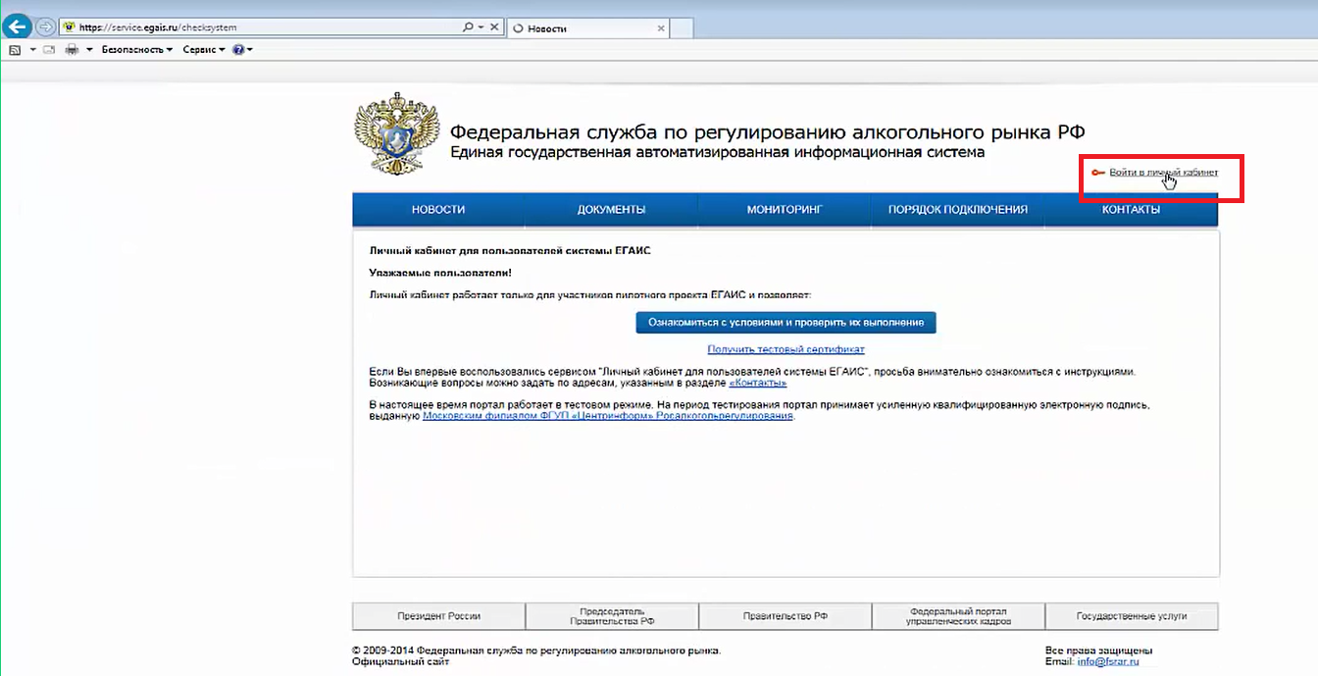Close the Новости browser tab
The width and height of the screenshot is (1318, 676).
pos(660,28)
